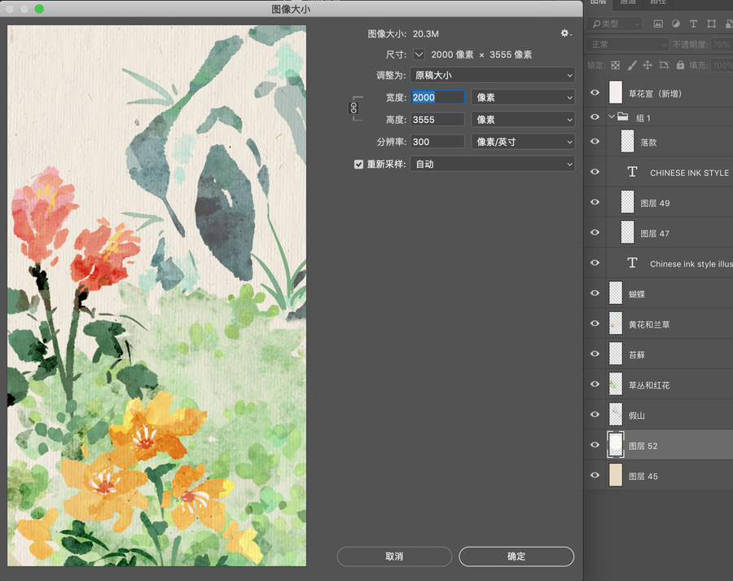
Task: Open the 类型 layer filter dropdown
Action: pos(615,24)
